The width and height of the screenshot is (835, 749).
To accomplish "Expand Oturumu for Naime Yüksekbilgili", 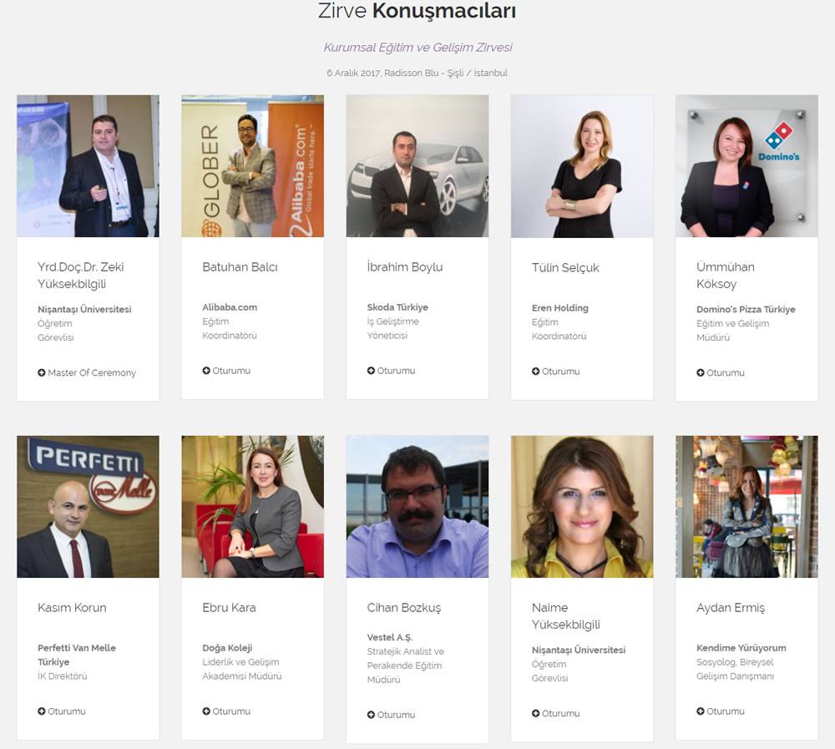I will click(x=555, y=713).
